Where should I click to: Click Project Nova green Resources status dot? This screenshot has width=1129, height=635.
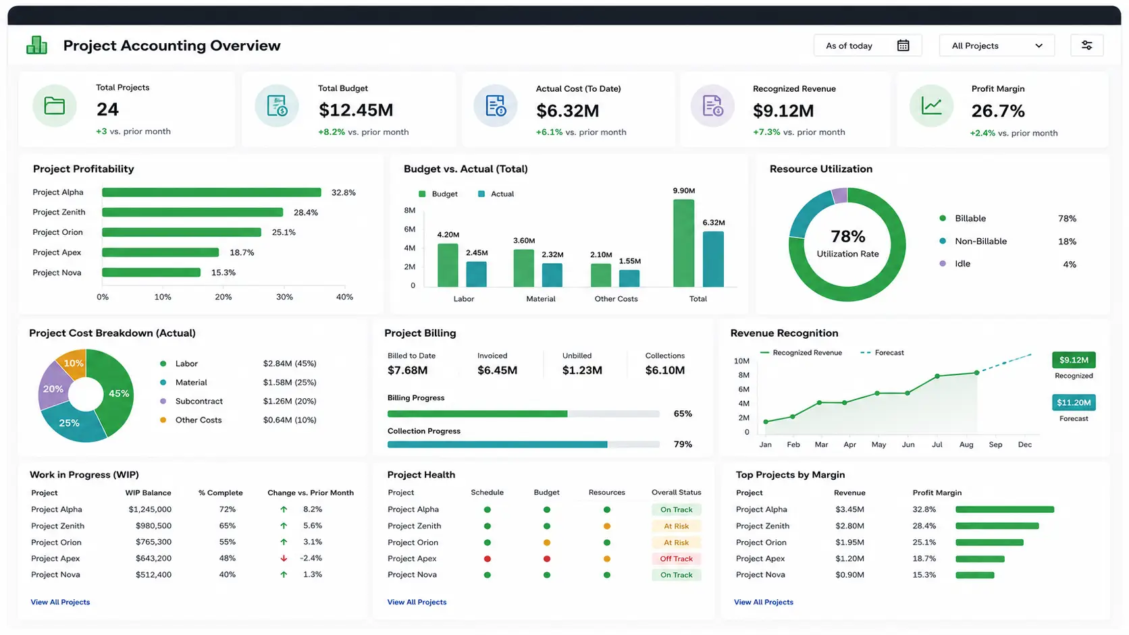607,575
